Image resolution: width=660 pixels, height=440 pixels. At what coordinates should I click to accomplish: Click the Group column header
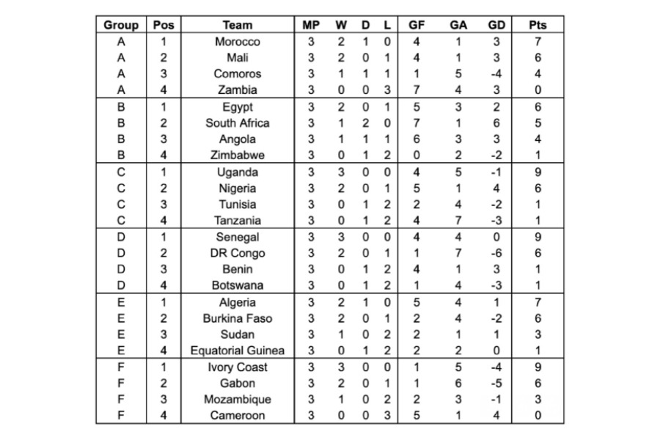click(x=121, y=25)
